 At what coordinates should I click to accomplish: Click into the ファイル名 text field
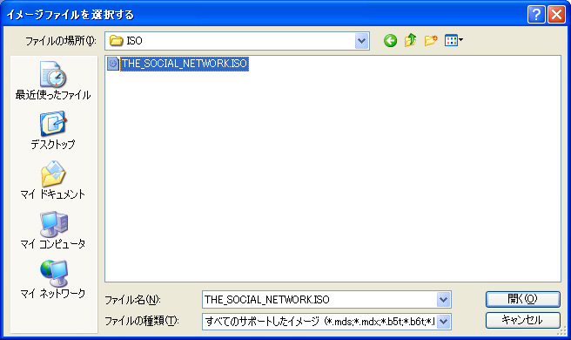pos(319,300)
